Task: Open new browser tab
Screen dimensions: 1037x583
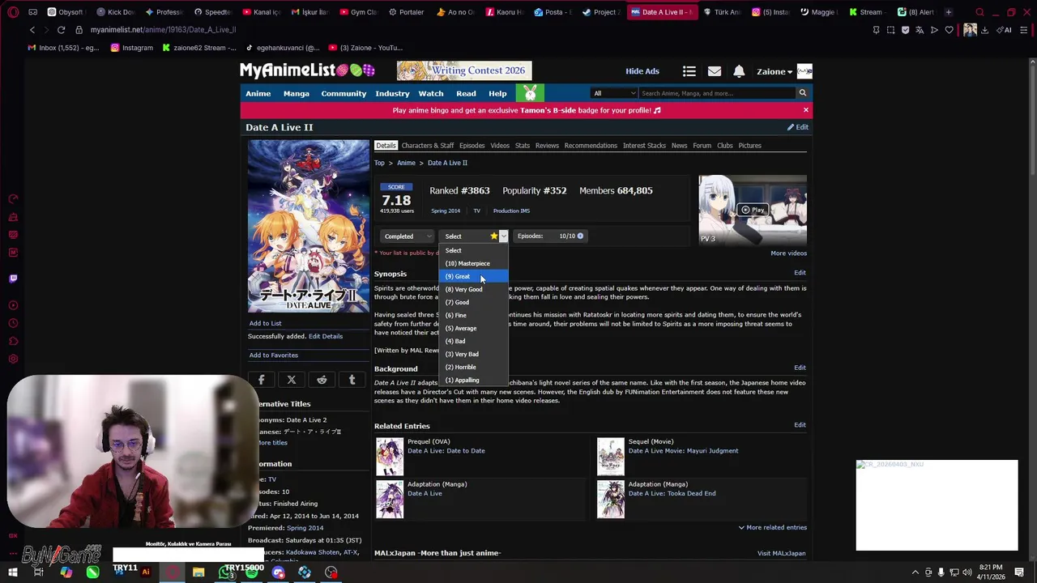Action: click(x=949, y=12)
